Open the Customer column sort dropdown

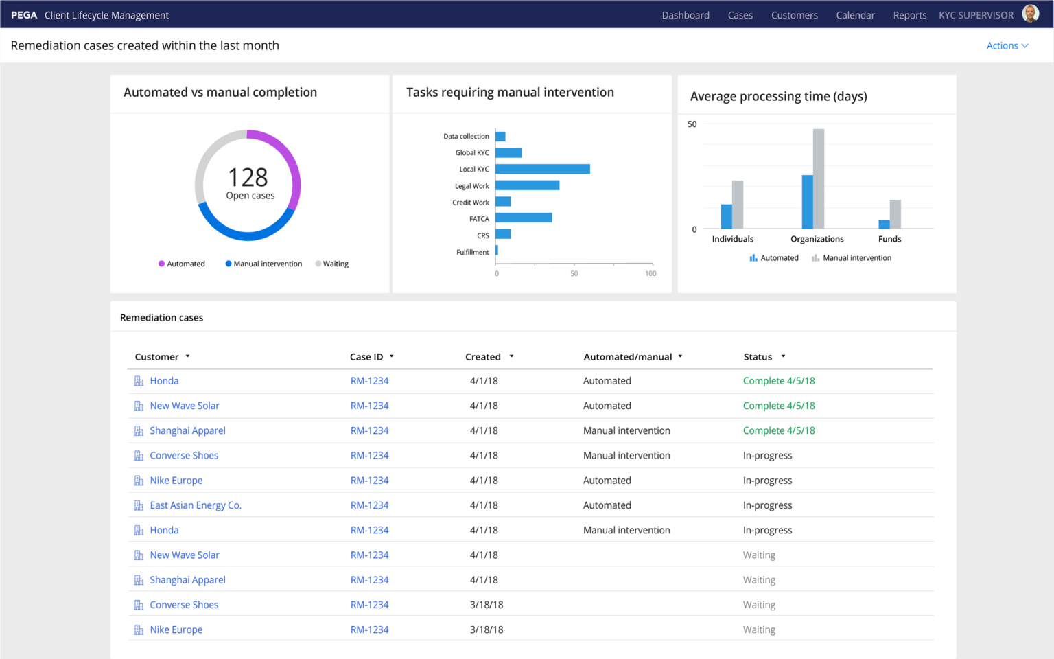[189, 356]
